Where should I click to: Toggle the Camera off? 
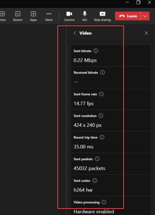[69, 16]
